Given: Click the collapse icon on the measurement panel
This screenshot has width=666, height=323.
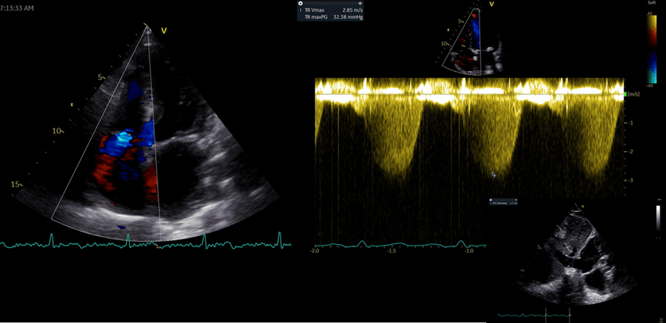Looking at the screenshot, I should [x=301, y=4].
